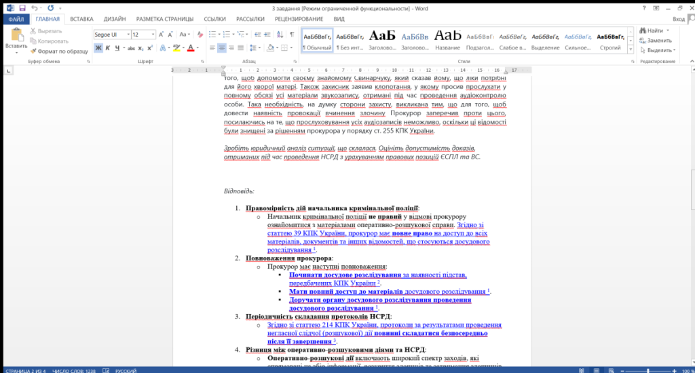
Task: Decrease paragraph indent
Action: point(257,35)
